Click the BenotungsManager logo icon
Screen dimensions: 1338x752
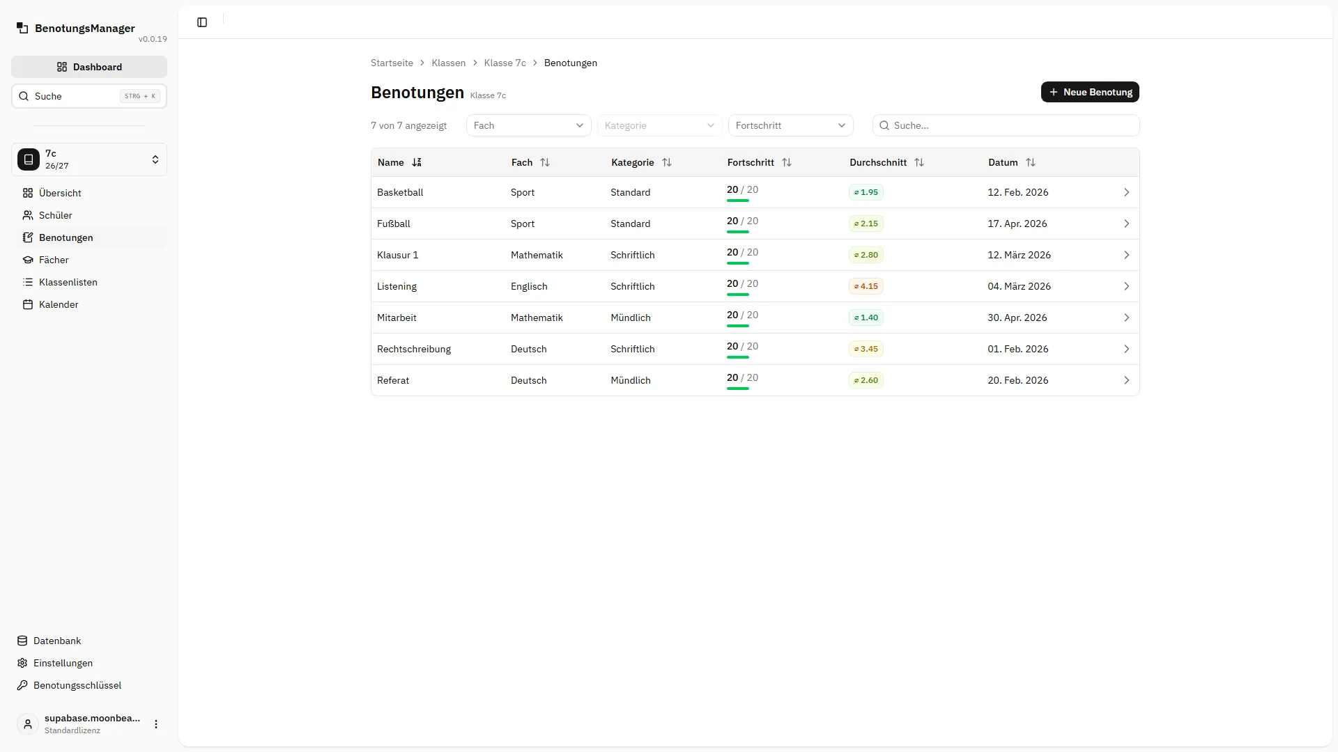(22, 28)
